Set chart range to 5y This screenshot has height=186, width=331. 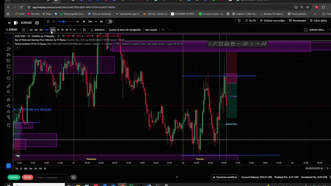click(17, 168)
